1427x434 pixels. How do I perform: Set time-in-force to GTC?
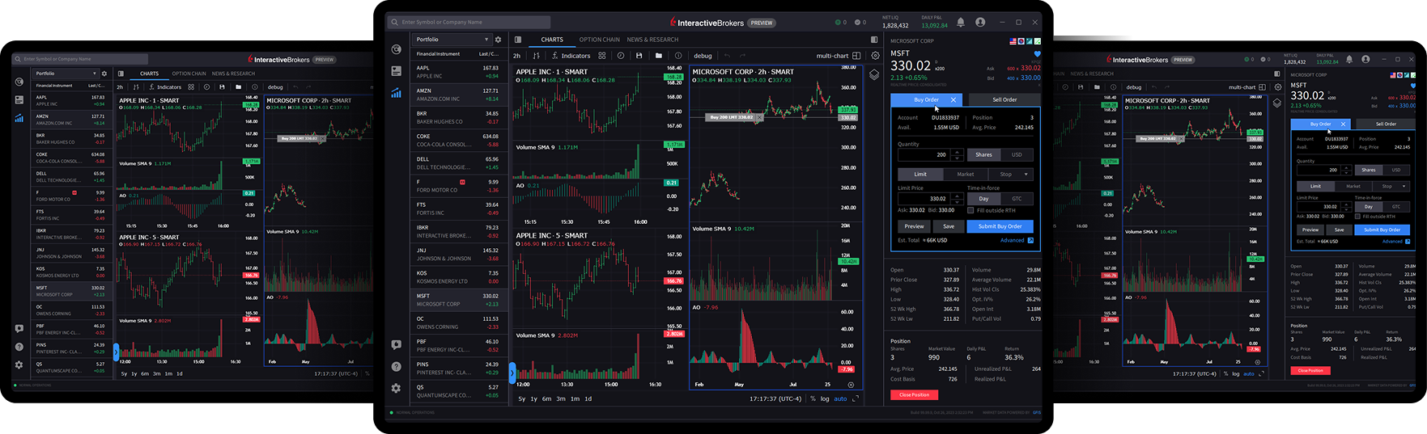tap(1017, 198)
